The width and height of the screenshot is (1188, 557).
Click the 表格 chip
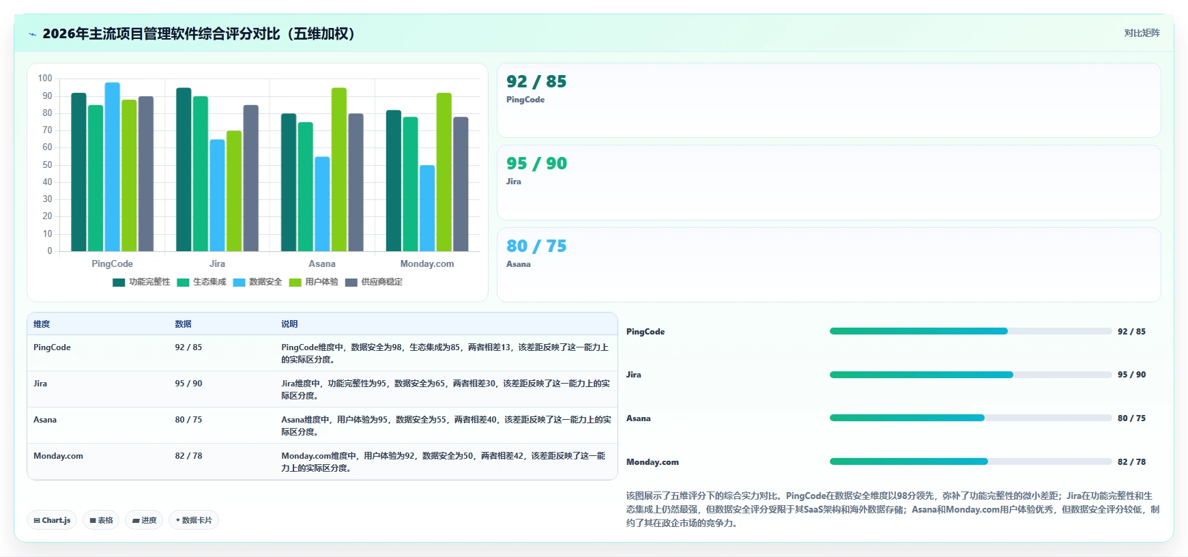101,520
